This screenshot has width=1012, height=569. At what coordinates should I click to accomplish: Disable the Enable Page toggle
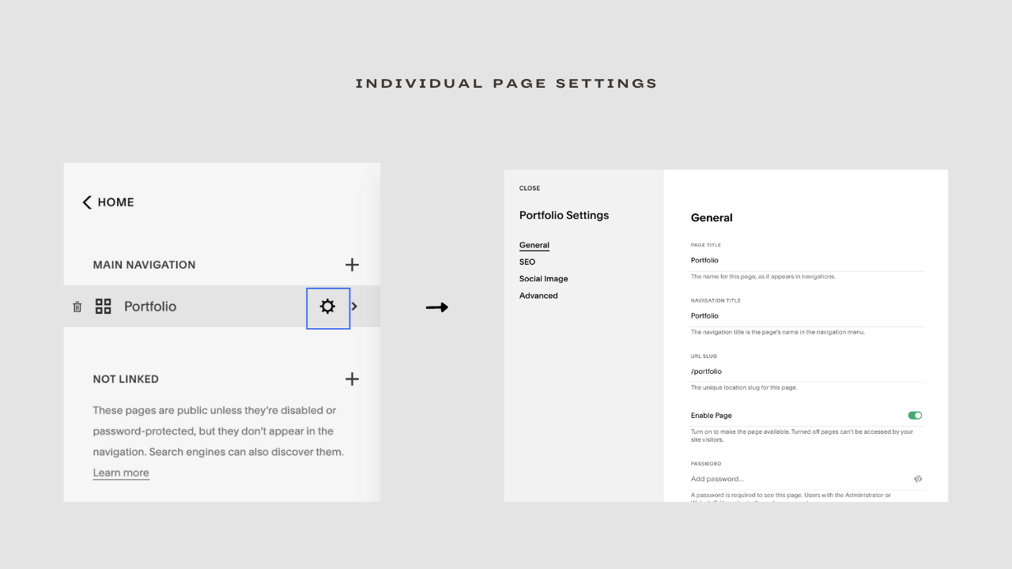(915, 415)
